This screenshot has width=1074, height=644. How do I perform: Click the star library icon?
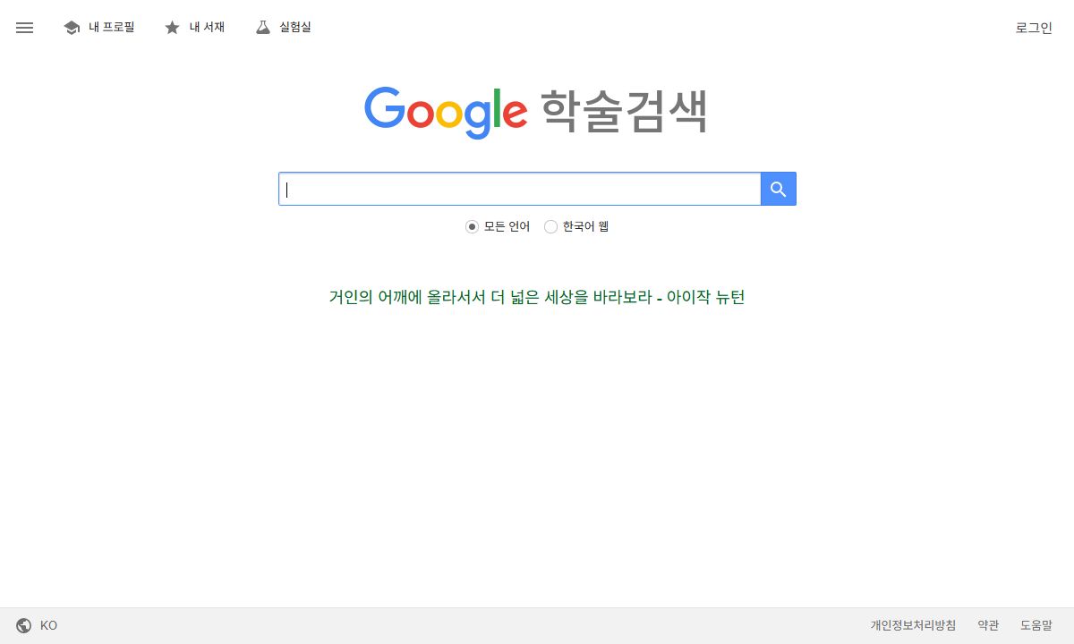click(173, 28)
